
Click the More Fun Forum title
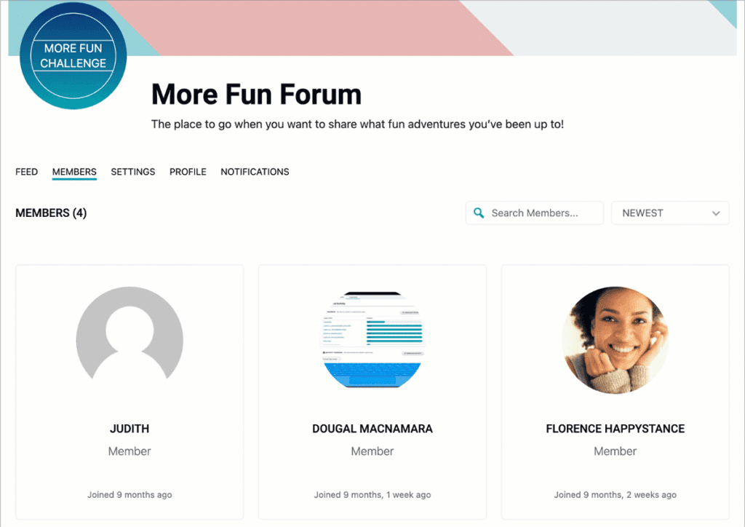255,94
